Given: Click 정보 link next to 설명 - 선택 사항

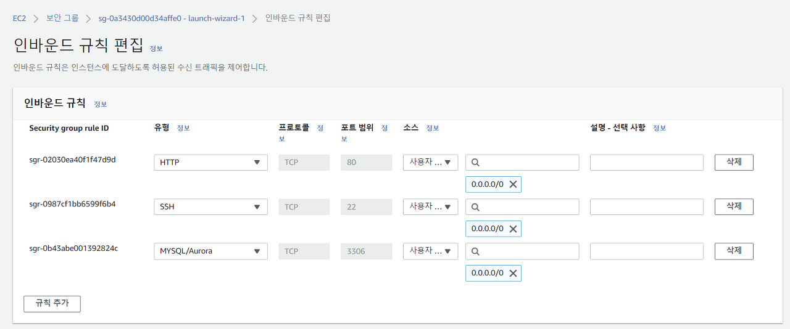Looking at the screenshot, I should tap(660, 128).
